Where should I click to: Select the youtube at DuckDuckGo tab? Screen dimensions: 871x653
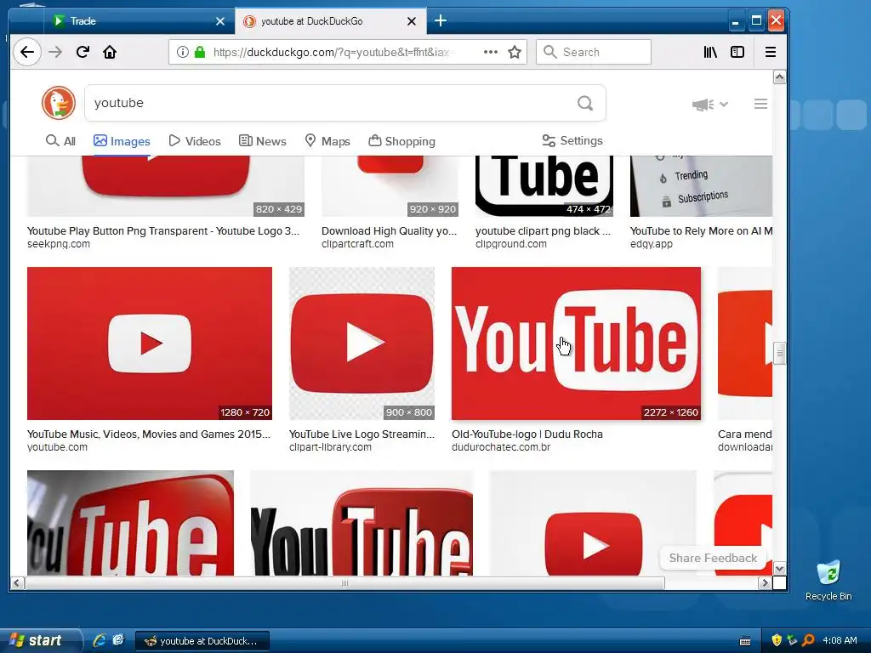coord(330,21)
